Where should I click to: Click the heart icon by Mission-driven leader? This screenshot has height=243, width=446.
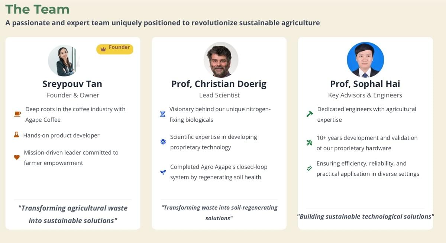pyautogui.click(x=17, y=157)
